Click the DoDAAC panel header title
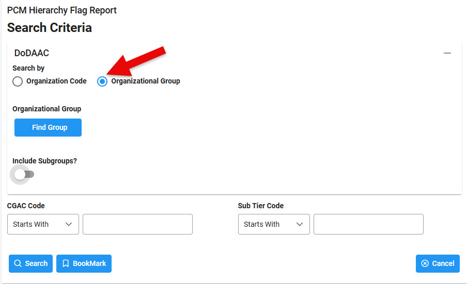This screenshot has height=284, width=467. pyautogui.click(x=32, y=53)
